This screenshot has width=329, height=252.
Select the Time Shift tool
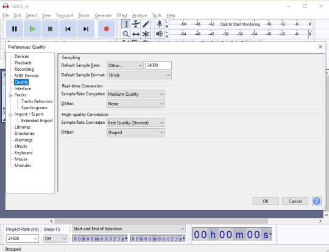(x=136, y=34)
